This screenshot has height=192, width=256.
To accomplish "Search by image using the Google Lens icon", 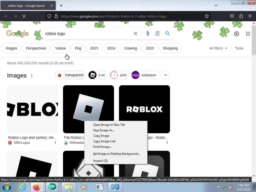I will (157, 34).
